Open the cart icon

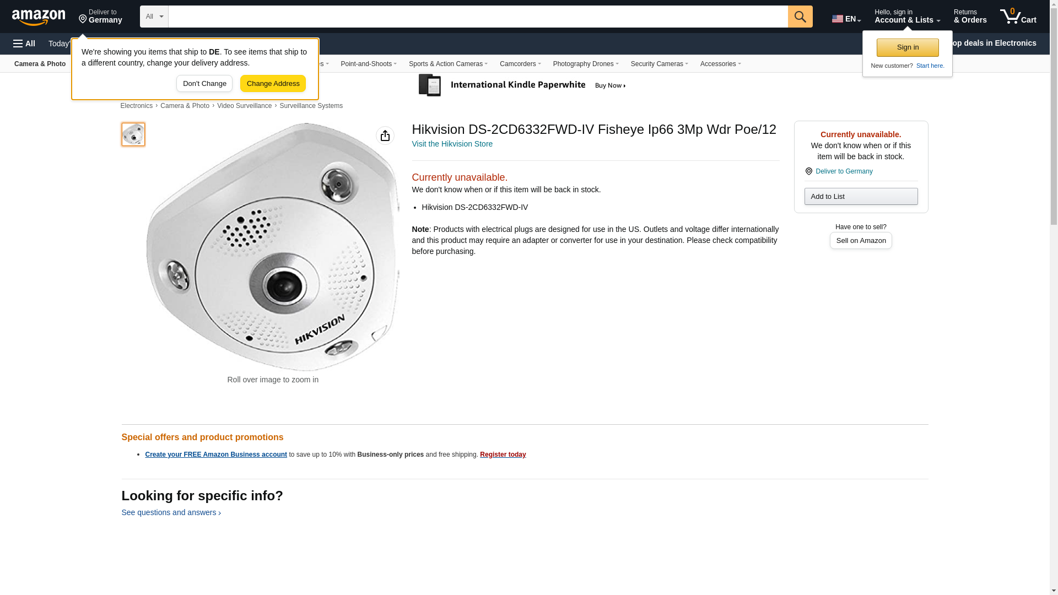pyautogui.click(x=1018, y=17)
